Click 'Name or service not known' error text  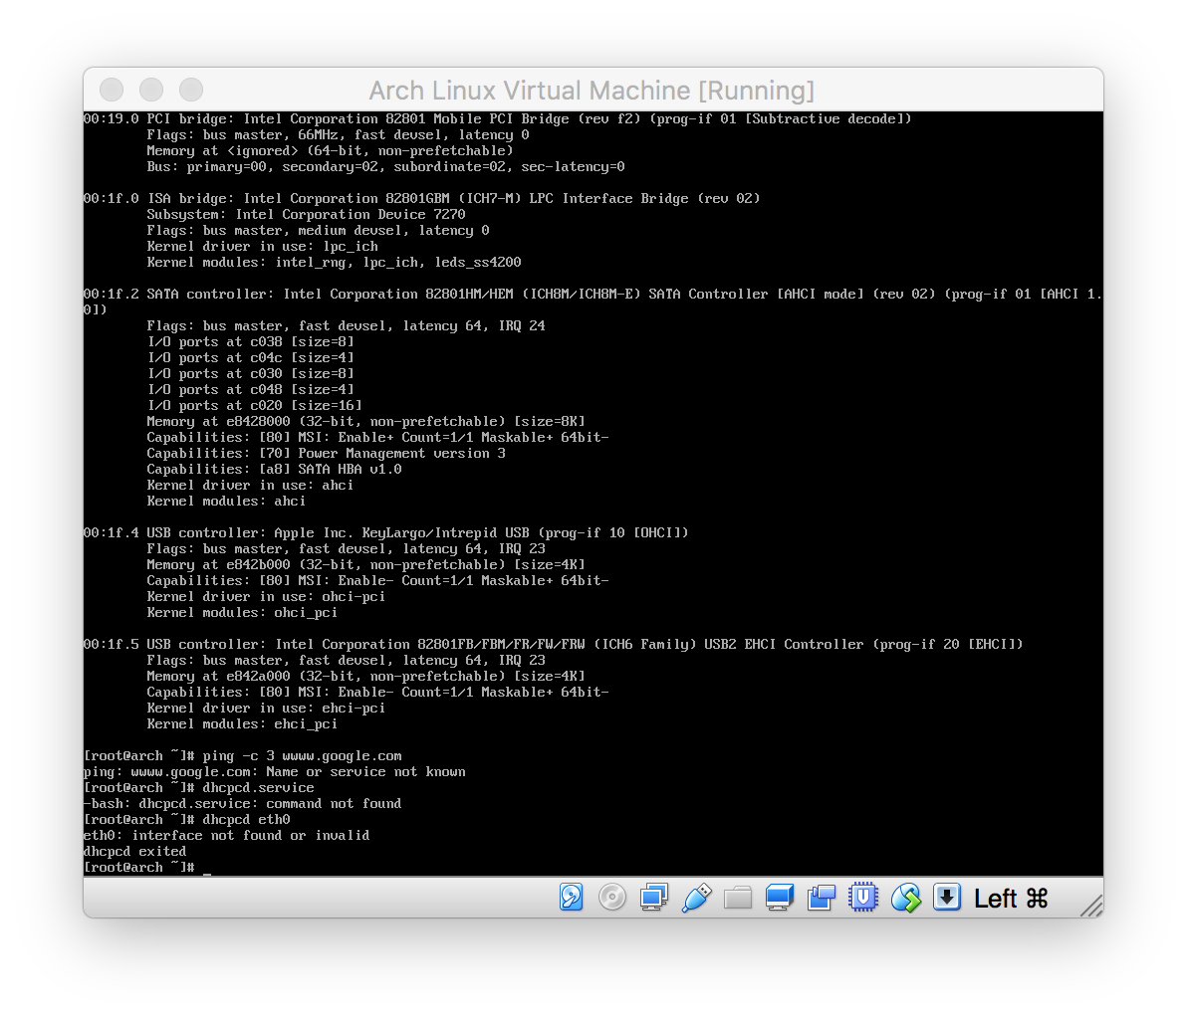(x=365, y=772)
